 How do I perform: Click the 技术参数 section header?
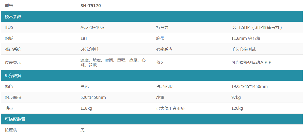tap(13, 17)
